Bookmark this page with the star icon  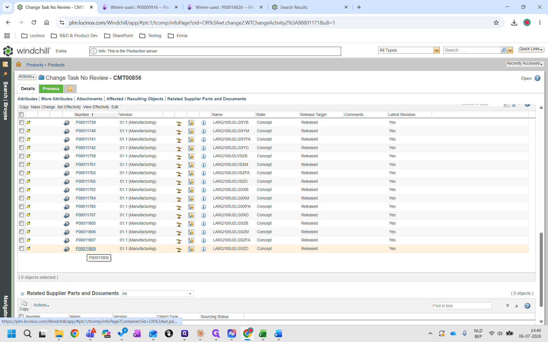(x=496, y=23)
